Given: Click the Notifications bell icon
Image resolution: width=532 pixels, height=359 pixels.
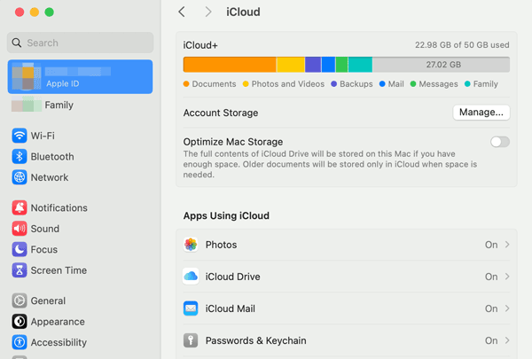Looking at the screenshot, I should pyautogui.click(x=20, y=207).
